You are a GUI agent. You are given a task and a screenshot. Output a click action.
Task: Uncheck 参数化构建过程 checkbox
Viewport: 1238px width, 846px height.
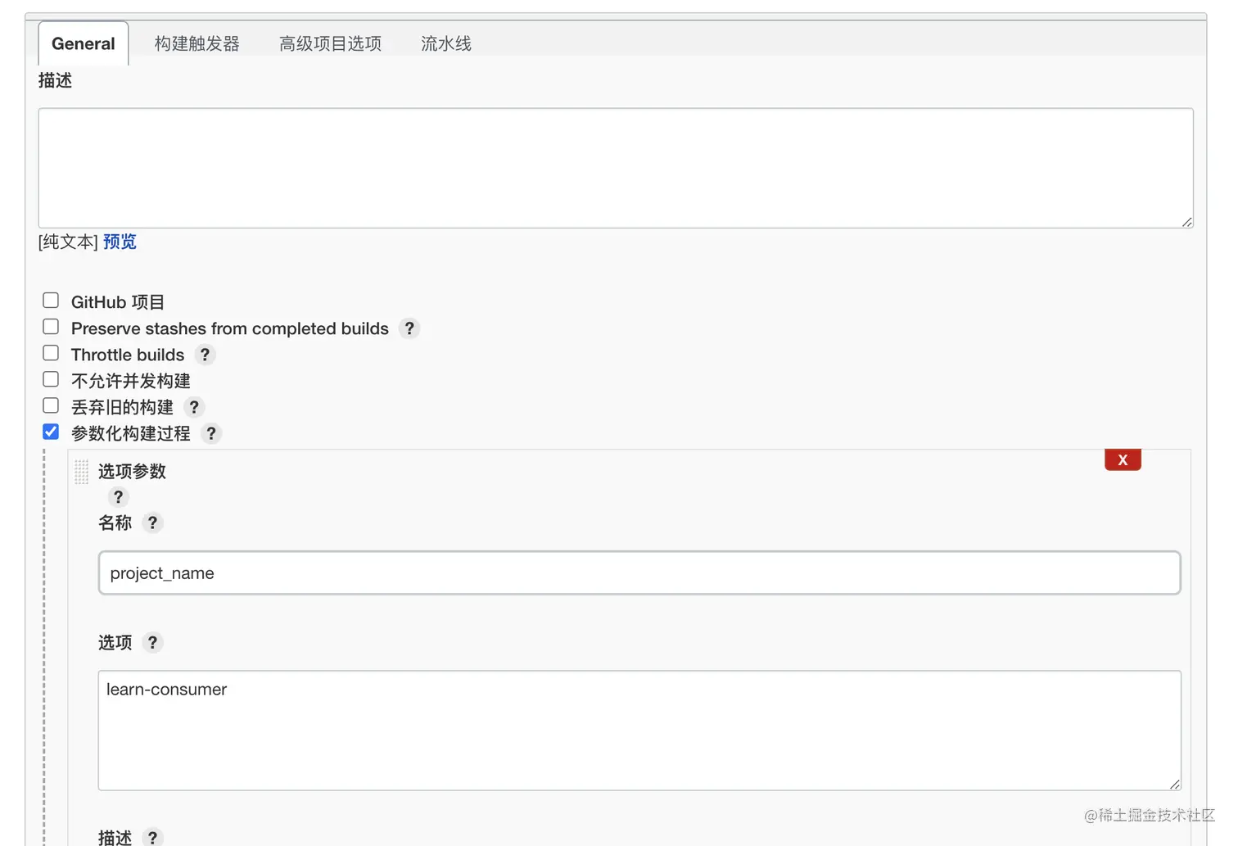coord(51,432)
